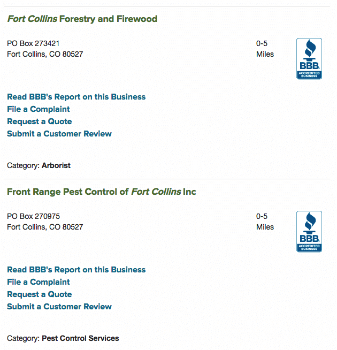Screen dimensions: 337x350
Task: File a Complaint against Forestry and Firewood
Action: pos(39,109)
